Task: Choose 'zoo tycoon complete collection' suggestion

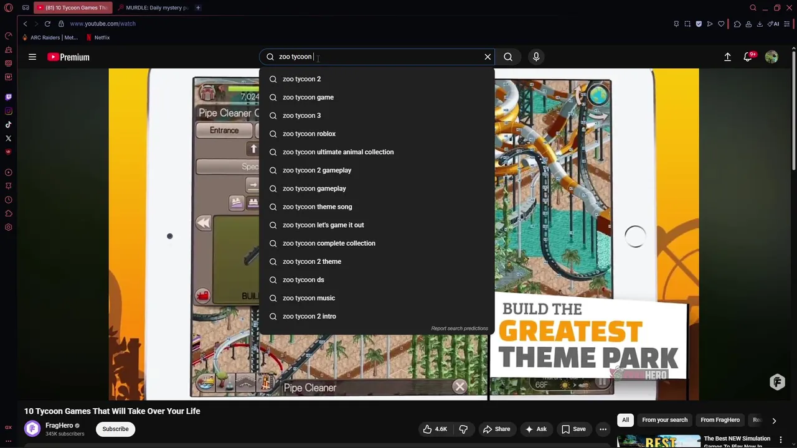Action: tap(377, 243)
